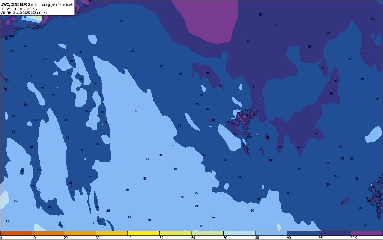This screenshot has width=383, height=240.
Task: Click the legend scale label "0"
Action: pos(1,238)
